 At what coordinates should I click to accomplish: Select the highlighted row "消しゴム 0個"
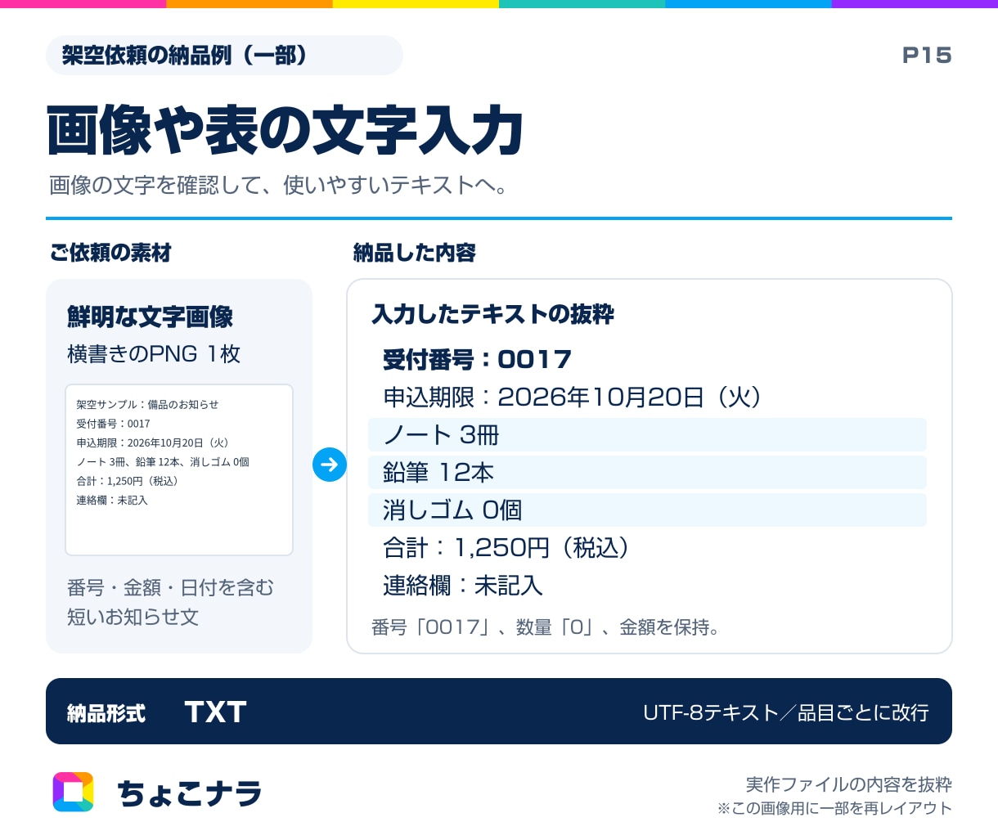point(647,510)
